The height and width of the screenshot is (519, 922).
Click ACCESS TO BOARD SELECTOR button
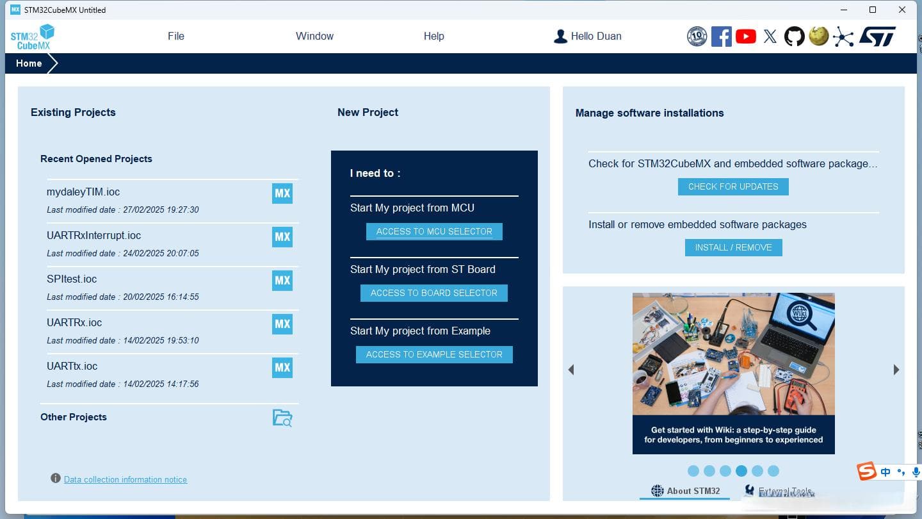click(434, 293)
